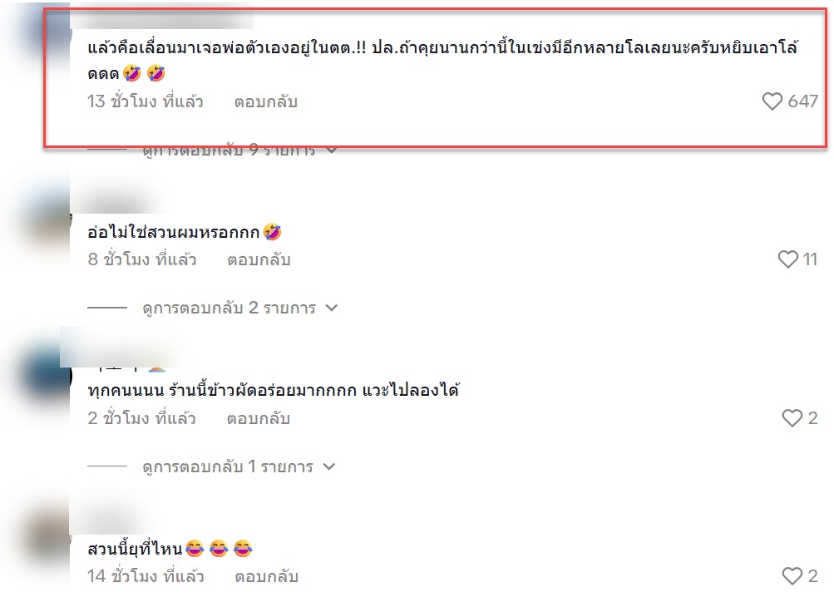Expand the 1 reply thread
This screenshot has width=834, height=602.
[x=228, y=467]
